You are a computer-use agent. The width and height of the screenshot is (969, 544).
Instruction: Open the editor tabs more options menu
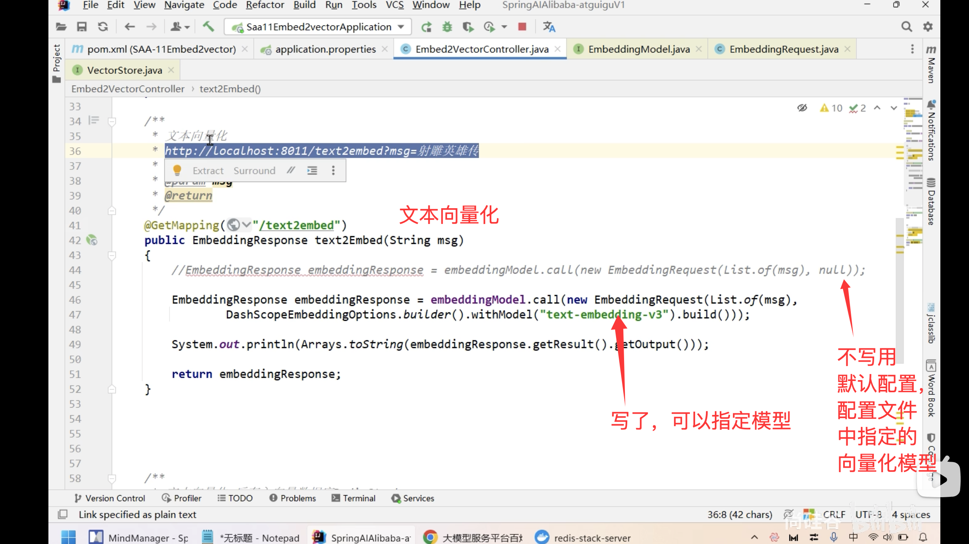(912, 49)
